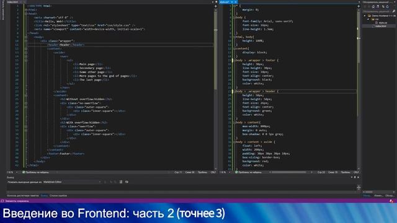Viewport: 397px width, 223px height.
Task: Click the 'Стр 22' line indicator
Action: [x=321, y=172]
